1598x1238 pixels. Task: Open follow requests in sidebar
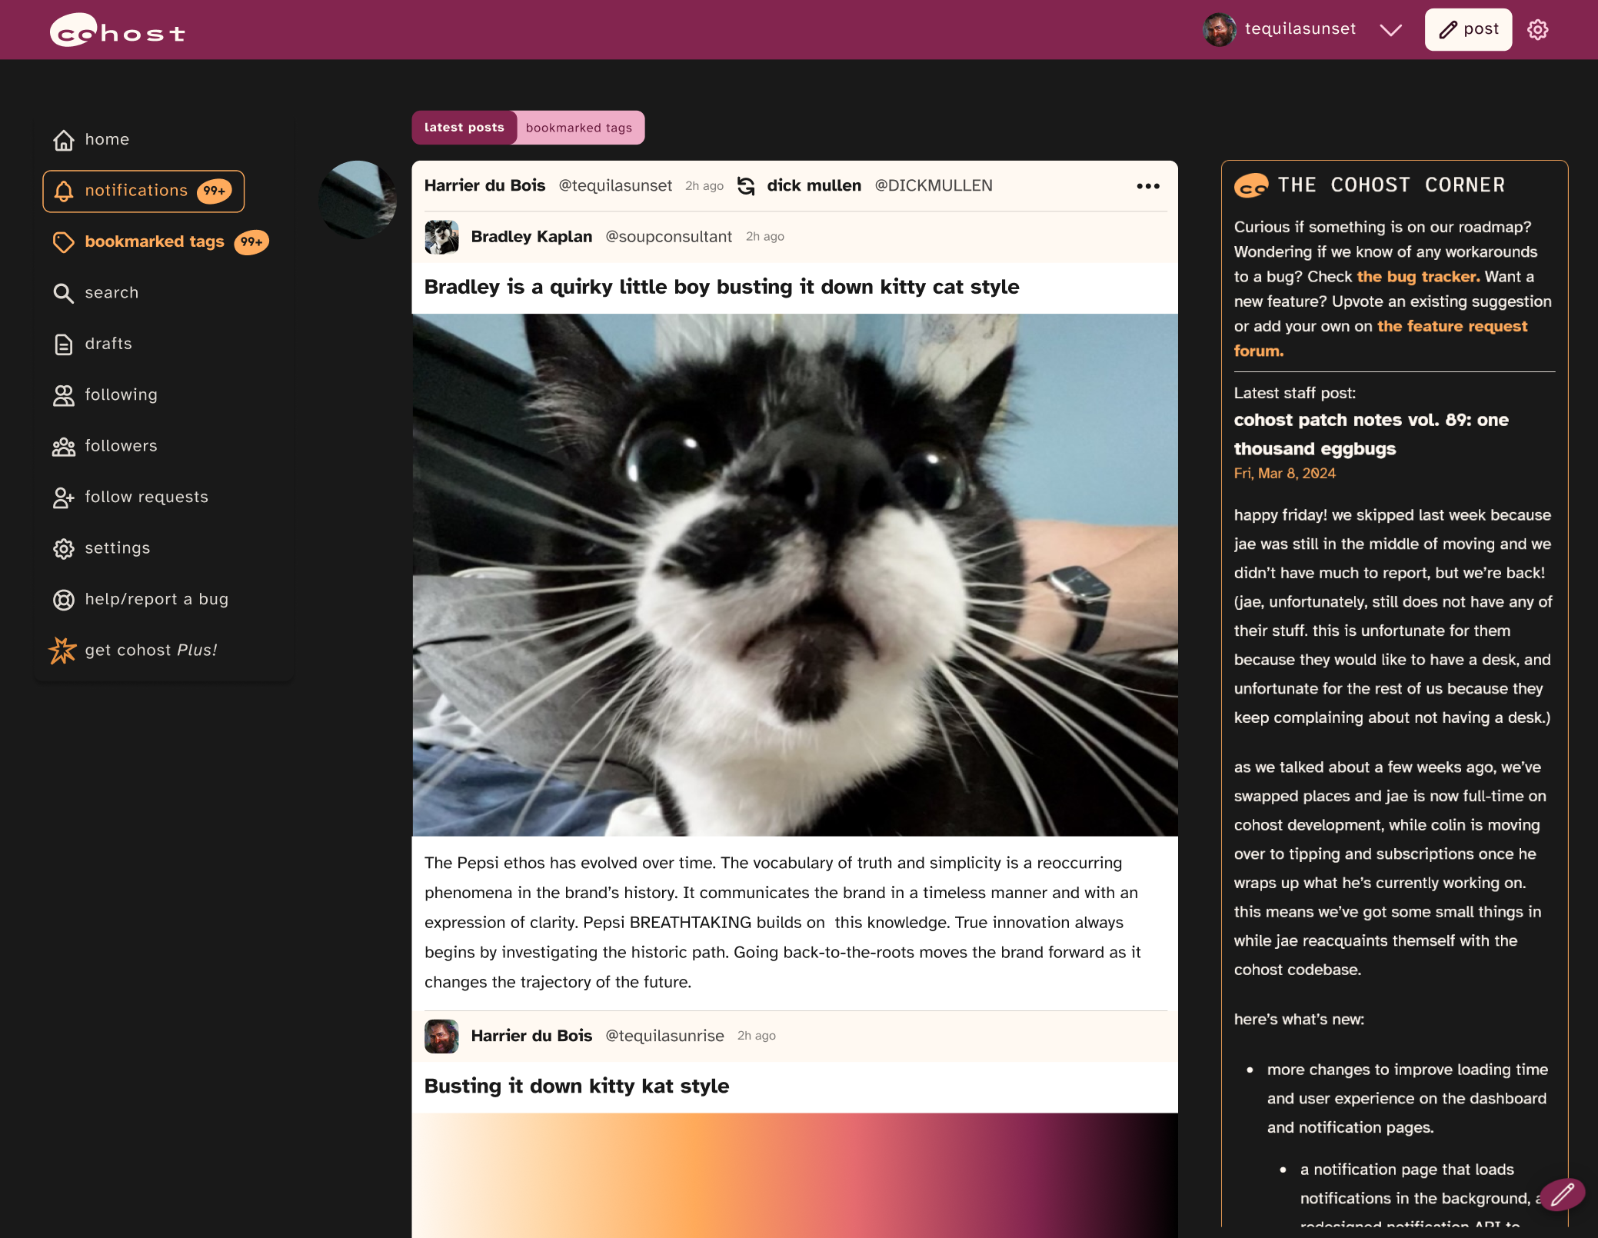pyautogui.click(x=146, y=498)
